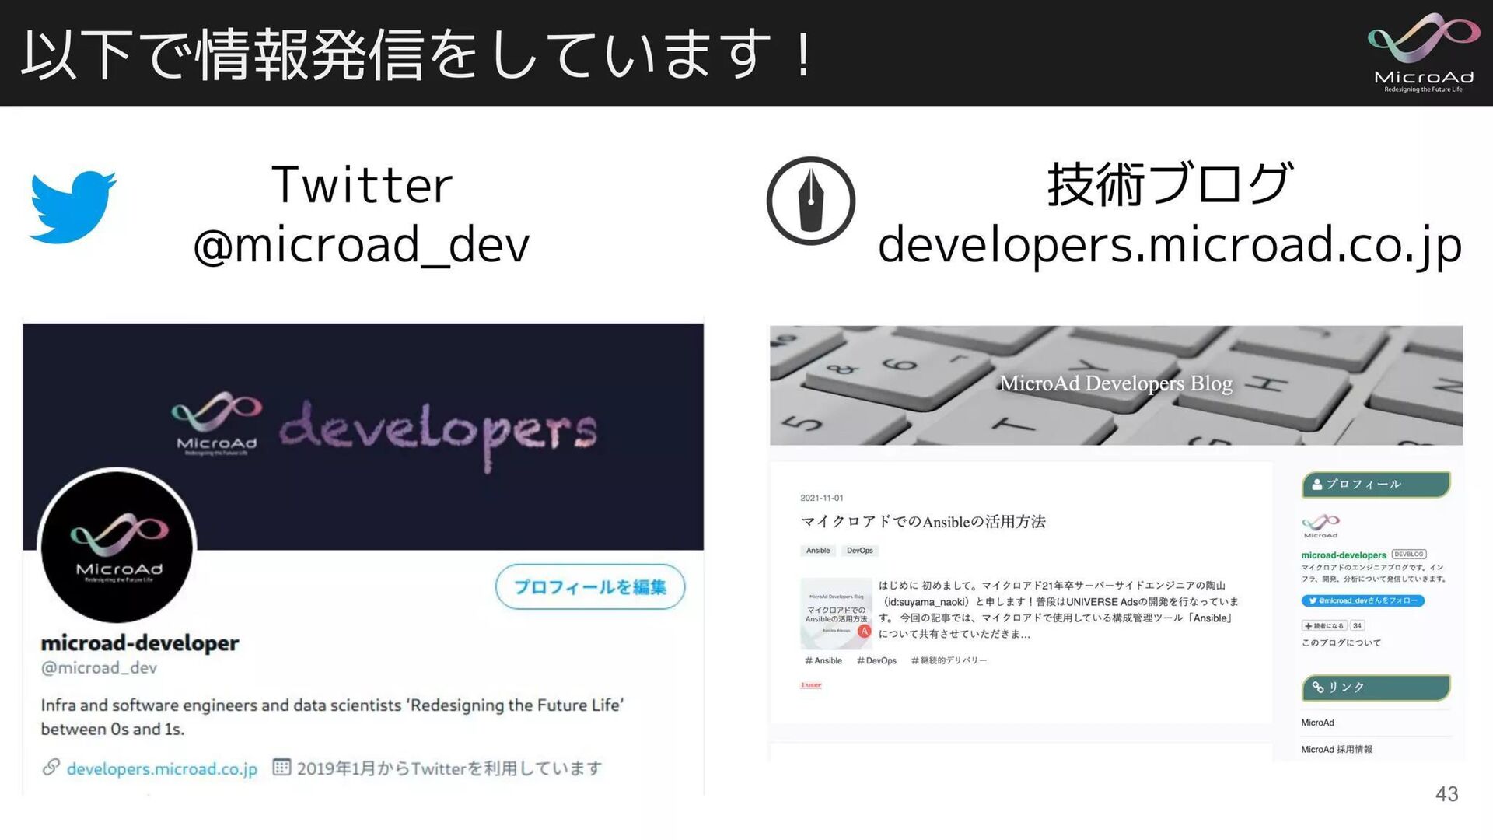Open マイクロアドでのAnsibleの活用方法 article title
Viewport: 1493px width, 840px height.
point(923,522)
